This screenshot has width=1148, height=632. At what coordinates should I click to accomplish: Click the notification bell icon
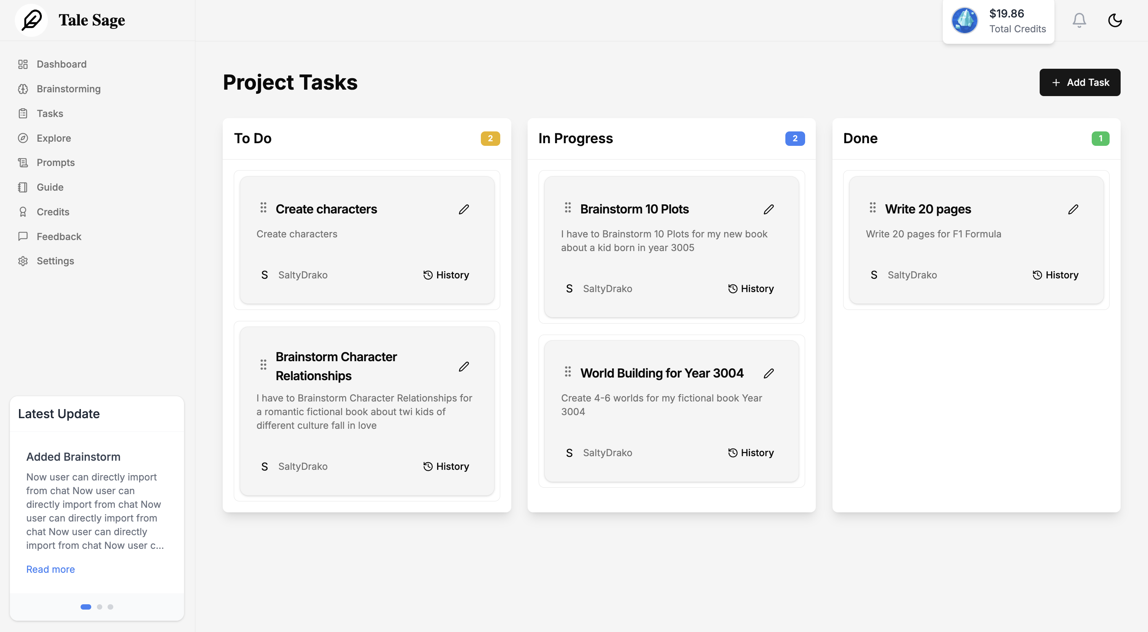(x=1080, y=20)
